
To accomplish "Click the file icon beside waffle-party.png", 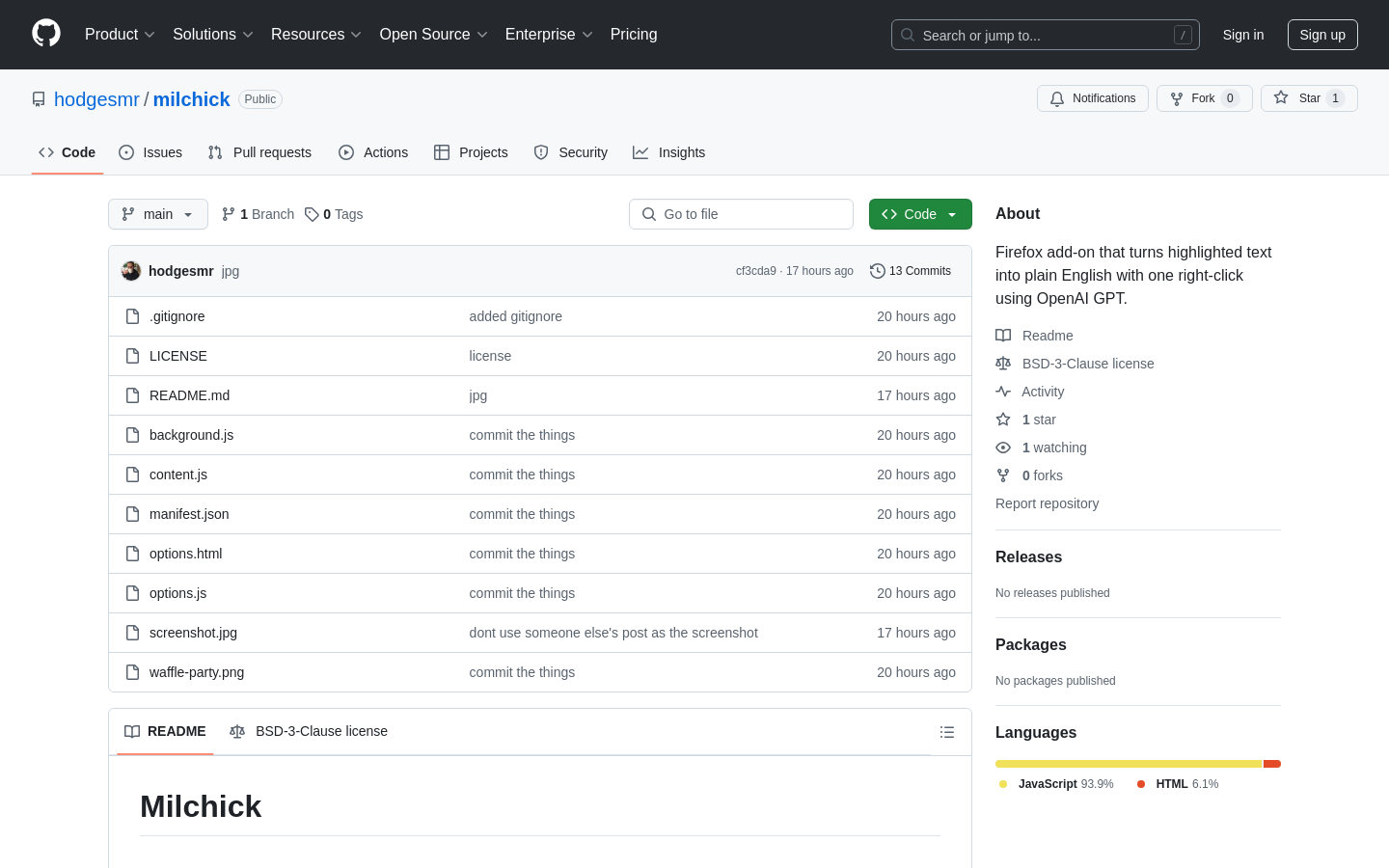I will pyautogui.click(x=133, y=672).
